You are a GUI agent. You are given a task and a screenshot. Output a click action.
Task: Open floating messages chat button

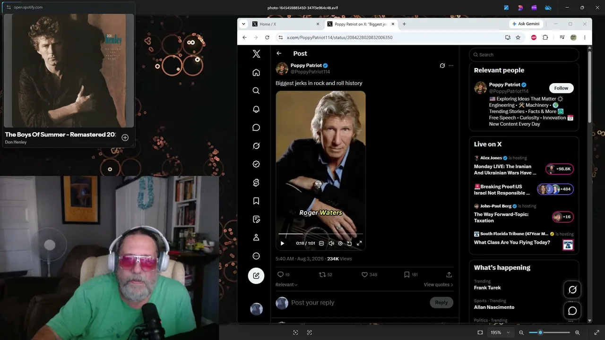[x=572, y=311]
